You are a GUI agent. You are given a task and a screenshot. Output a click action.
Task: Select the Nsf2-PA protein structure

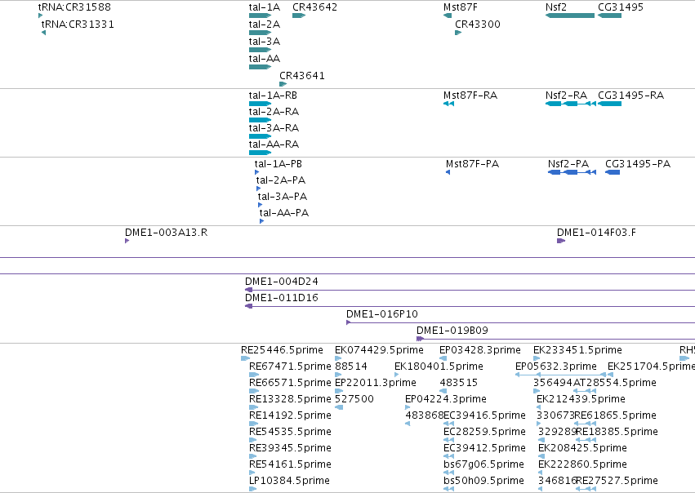click(x=572, y=172)
